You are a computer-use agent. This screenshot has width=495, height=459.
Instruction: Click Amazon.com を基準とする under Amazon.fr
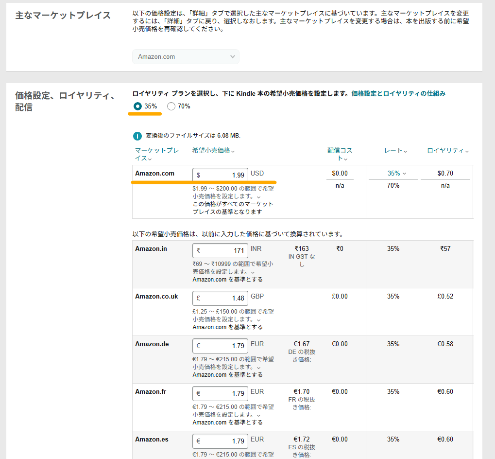pyautogui.click(x=228, y=423)
